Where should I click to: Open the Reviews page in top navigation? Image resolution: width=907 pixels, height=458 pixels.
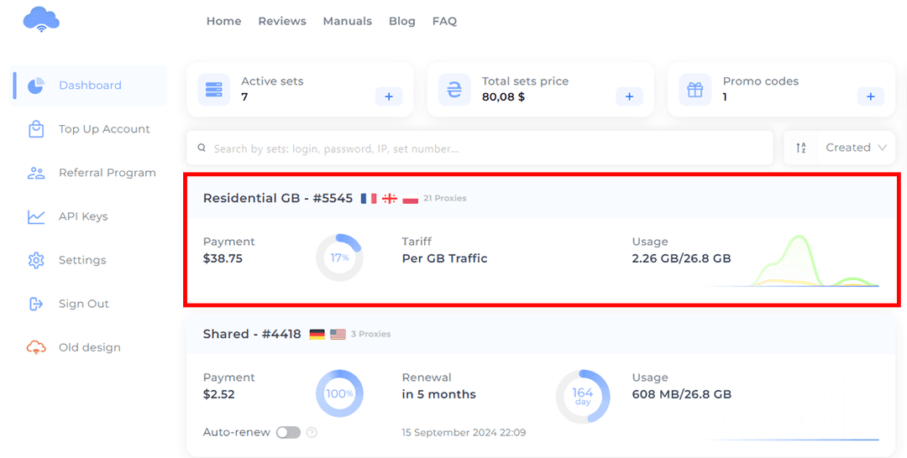coord(281,21)
